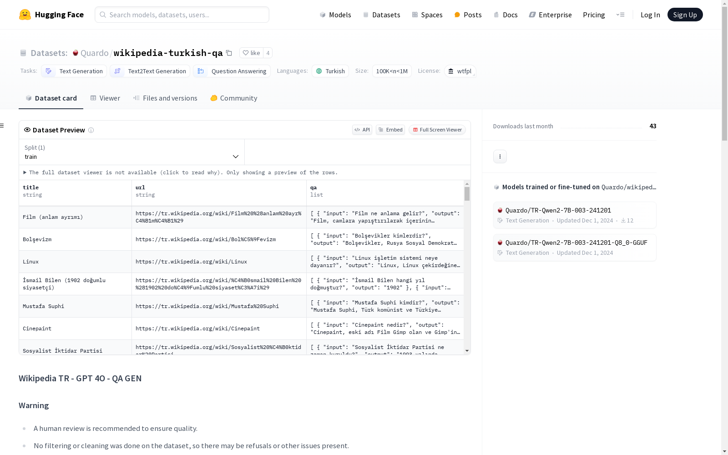The height and width of the screenshot is (455, 728).
Task: Click the Embed button
Action: [x=390, y=130]
